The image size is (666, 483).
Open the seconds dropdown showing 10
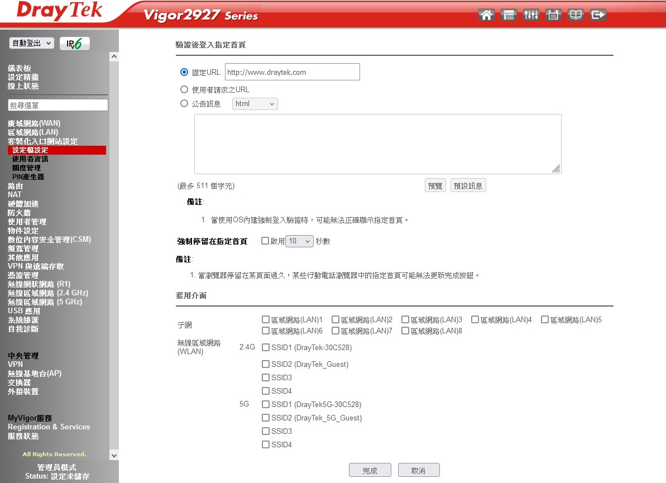(x=299, y=241)
